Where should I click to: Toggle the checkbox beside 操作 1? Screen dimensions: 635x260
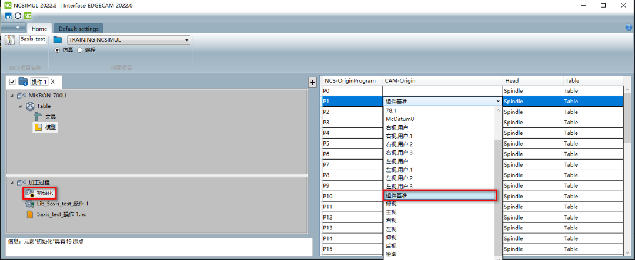point(12,82)
